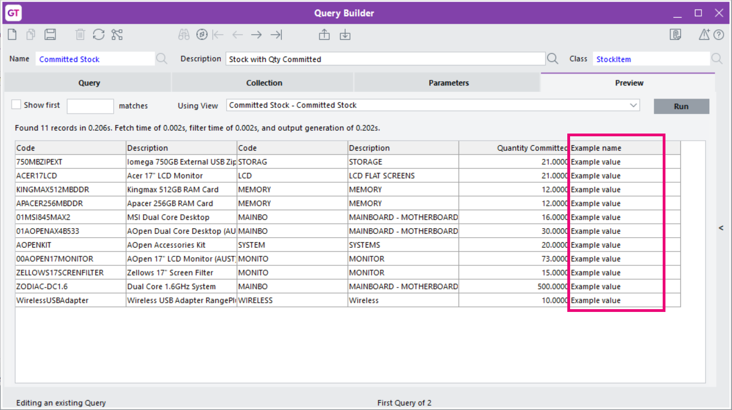Screen dimensions: 732x410
Task: Click the Run button
Action: click(682, 106)
